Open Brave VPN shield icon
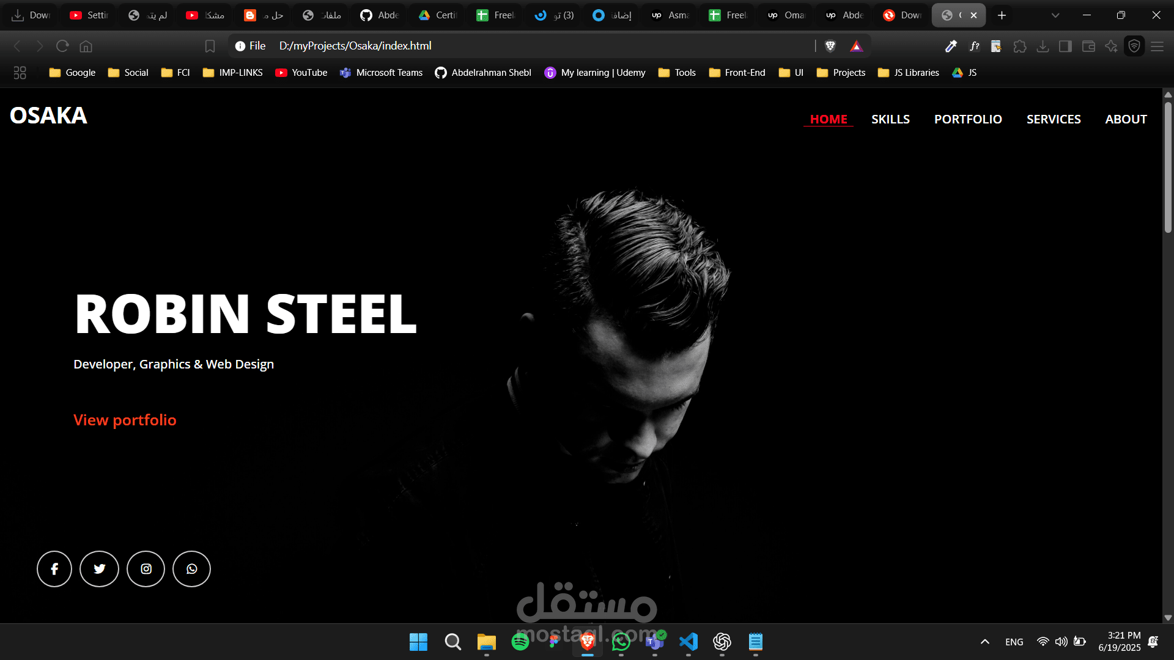The height and width of the screenshot is (660, 1174). click(x=1134, y=46)
